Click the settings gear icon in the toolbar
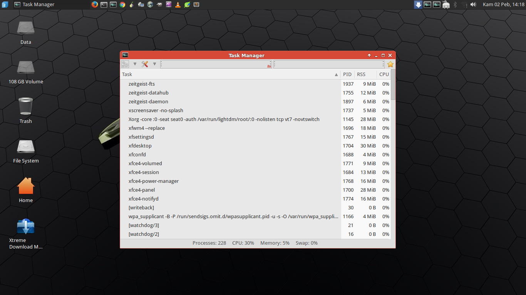The height and width of the screenshot is (295, 526). pos(125,64)
